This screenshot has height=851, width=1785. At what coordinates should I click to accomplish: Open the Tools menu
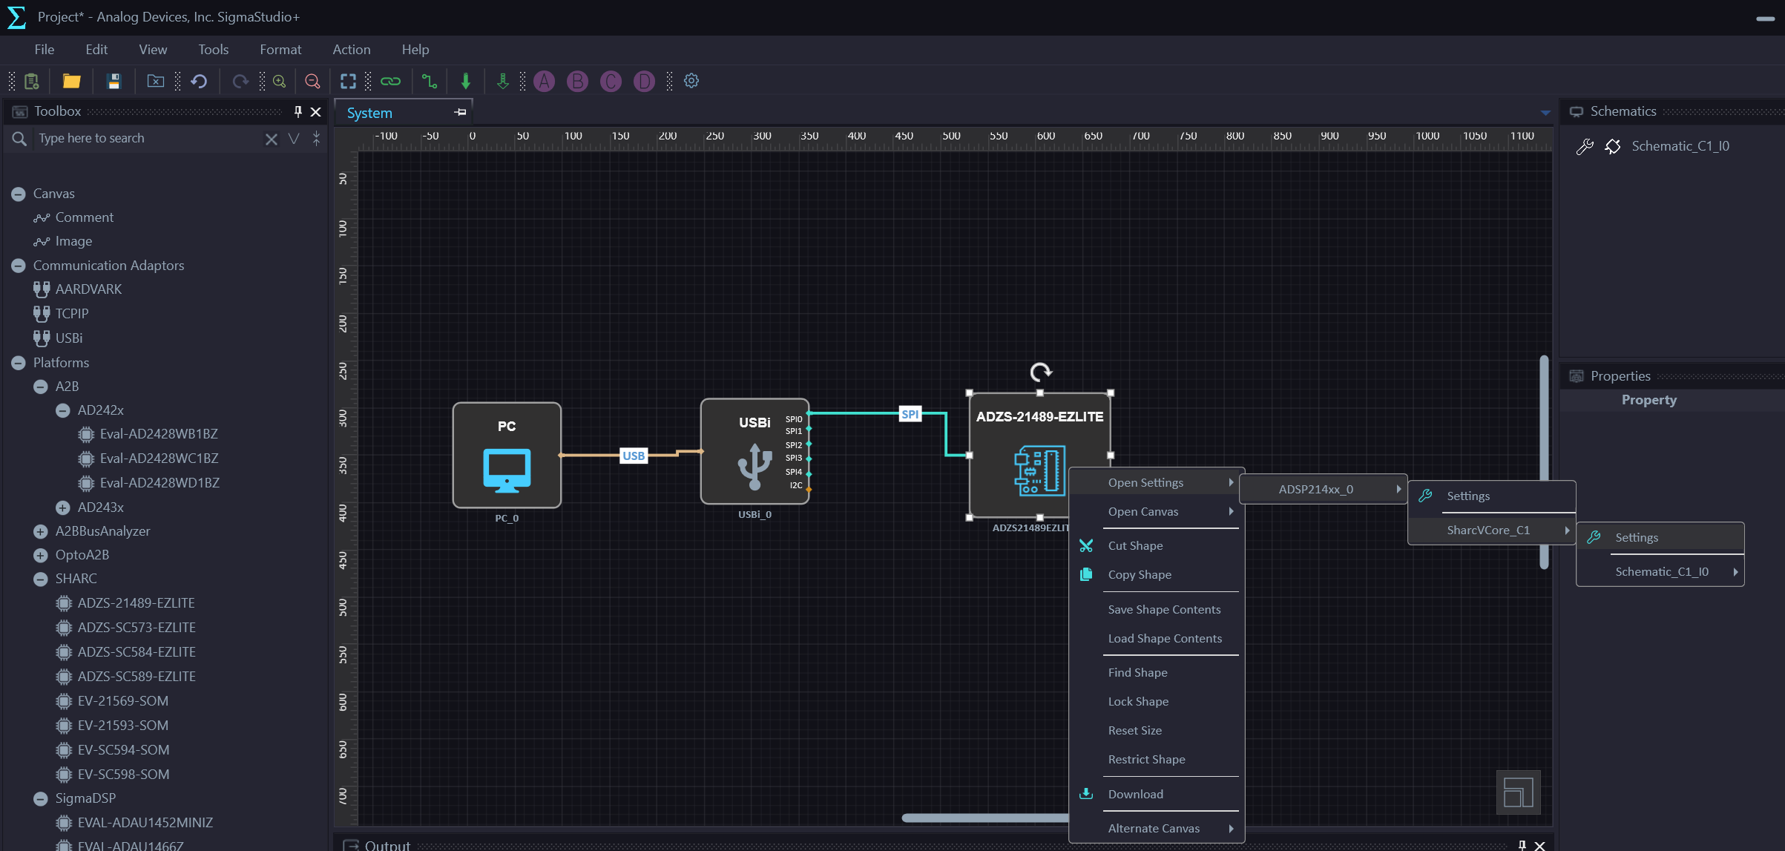(x=213, y=50)
